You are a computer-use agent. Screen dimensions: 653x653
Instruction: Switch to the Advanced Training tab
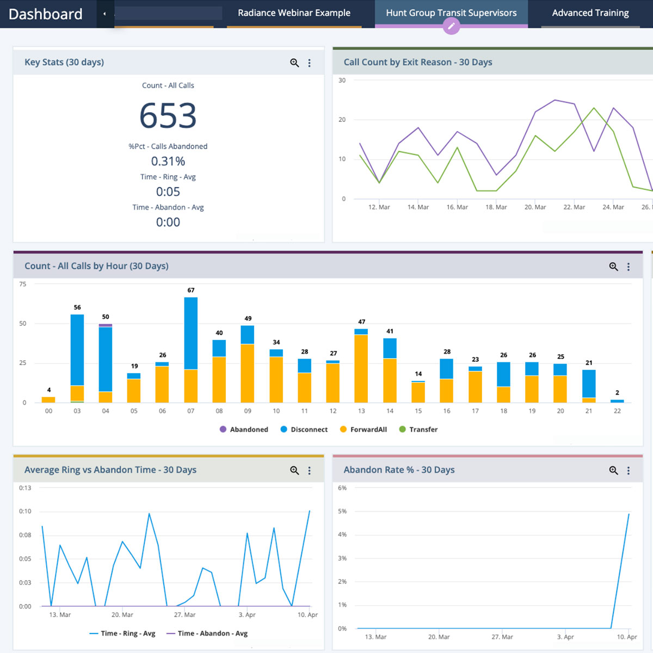(x=590, y=13)
